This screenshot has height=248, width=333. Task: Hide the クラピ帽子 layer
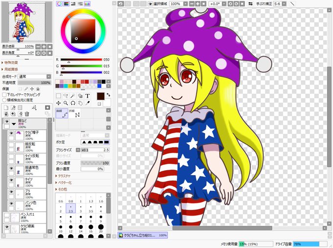pos(11,133)
